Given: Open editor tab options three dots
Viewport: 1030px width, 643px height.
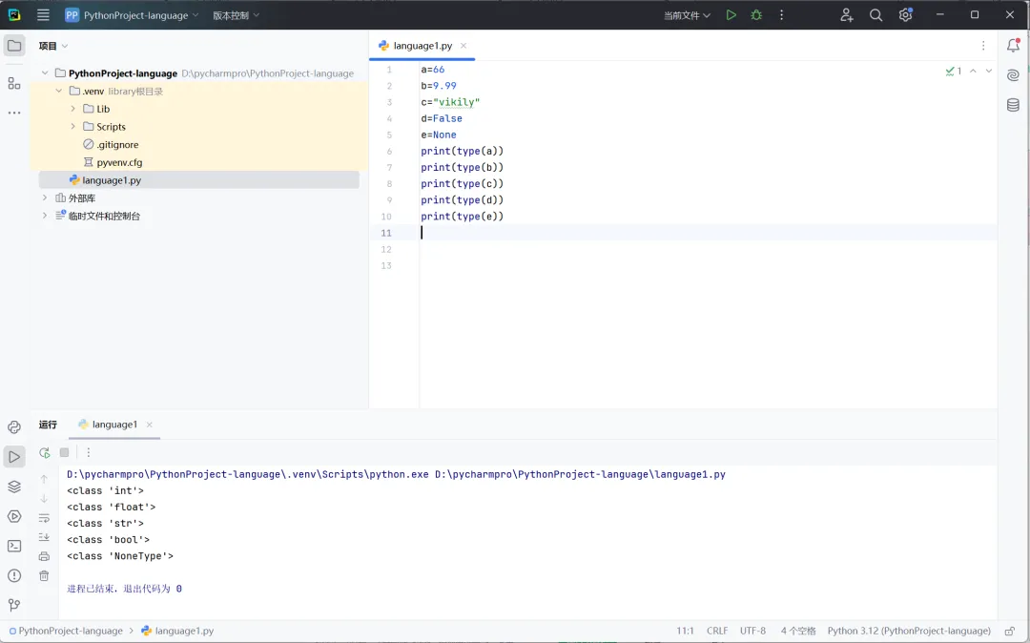Looking at the screenshot, I should coord(983,46).
